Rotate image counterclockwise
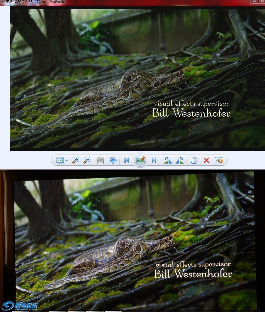The height and width of the screenshot is (312, 265). coord(168,160)
